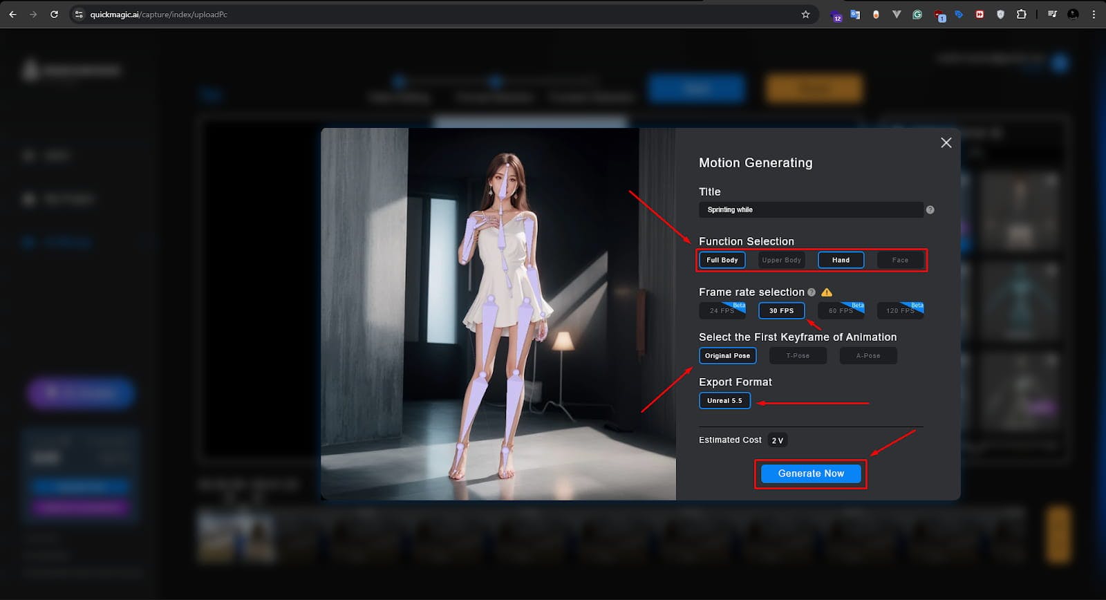1106x600 pixels.
Task: Choose Original Pose as first keyframe
Action: (x=728, y=355)
